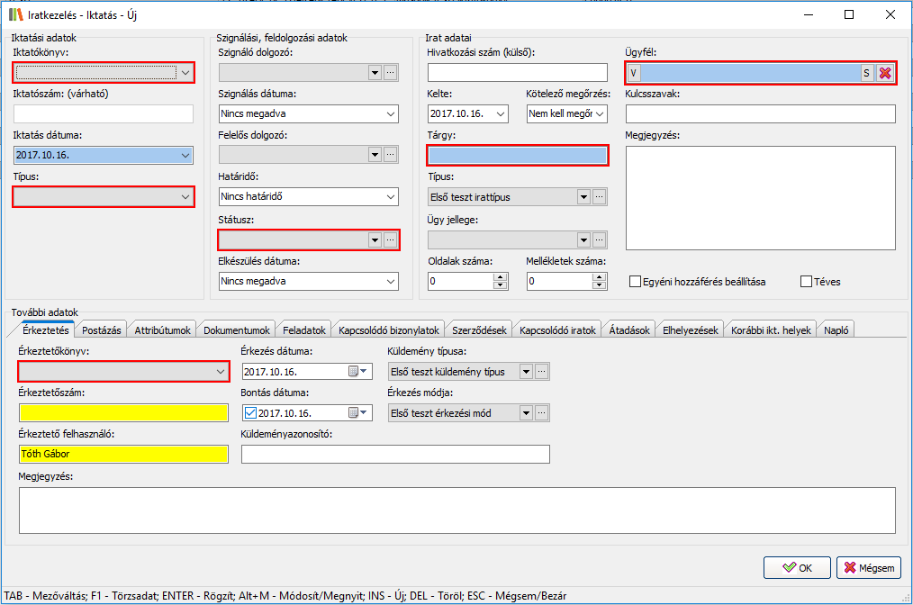Click into the Tárgy input field
Screen dimensions: 913x605
[x=517, y=156]
